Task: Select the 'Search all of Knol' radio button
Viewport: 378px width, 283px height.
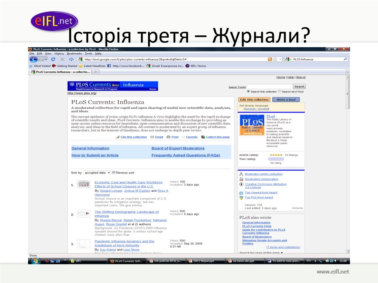Action: pos(280,91)
